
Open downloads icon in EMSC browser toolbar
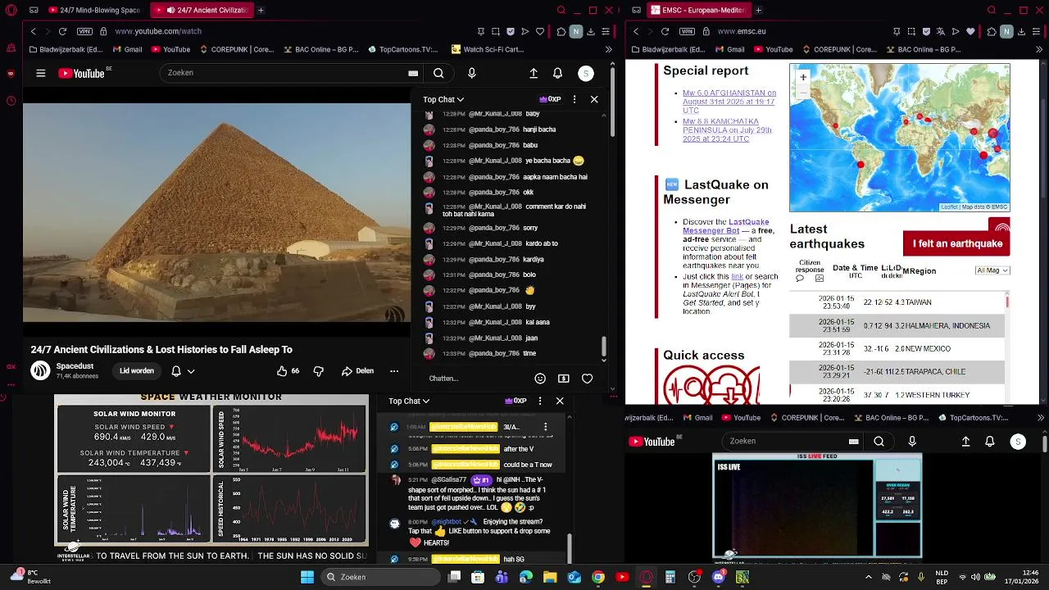coord(1022,31)
